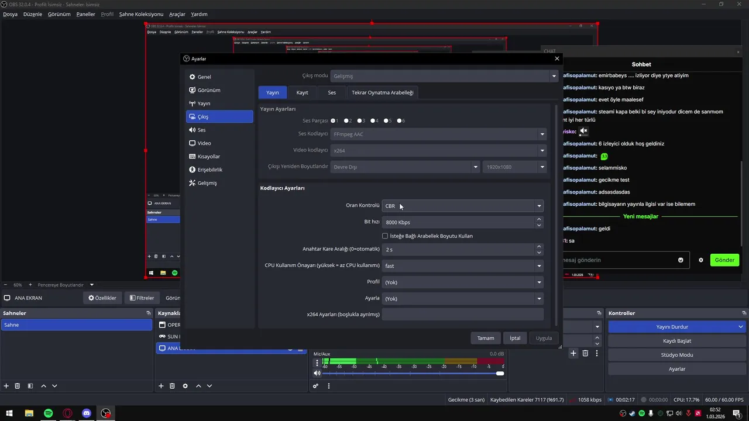Open the Ses Kodlayıcı dropdown
749x421 pixels.
click(x=438, y=134)
